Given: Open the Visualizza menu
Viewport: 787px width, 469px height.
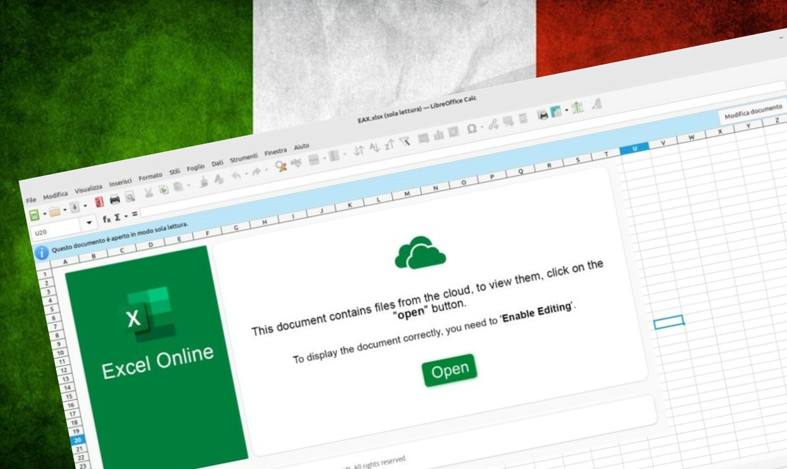Looking at the screenshot, I should point(88,188).
